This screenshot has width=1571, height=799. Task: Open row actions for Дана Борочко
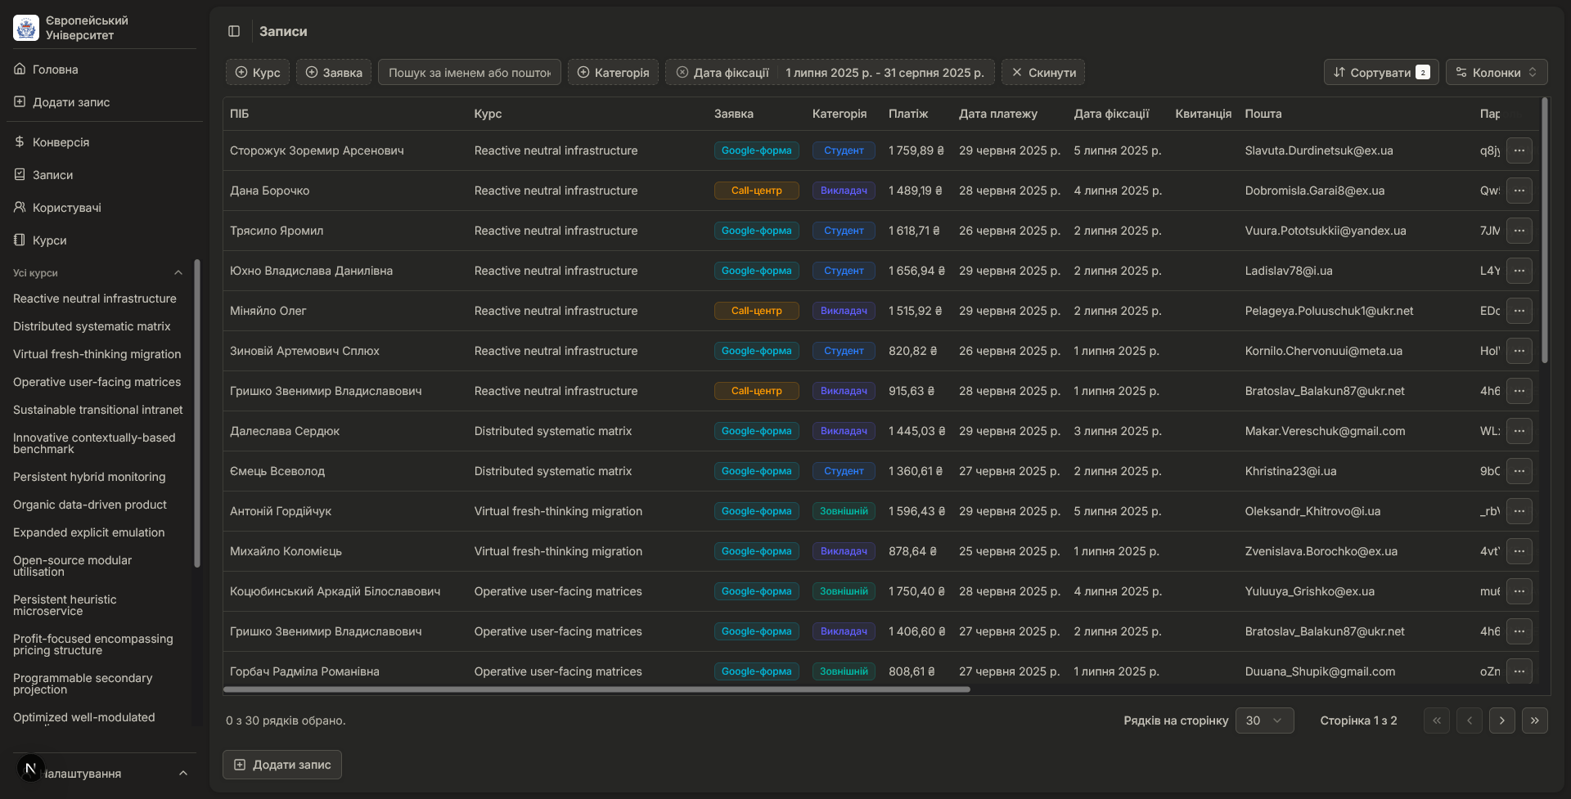pos(1519,191)
